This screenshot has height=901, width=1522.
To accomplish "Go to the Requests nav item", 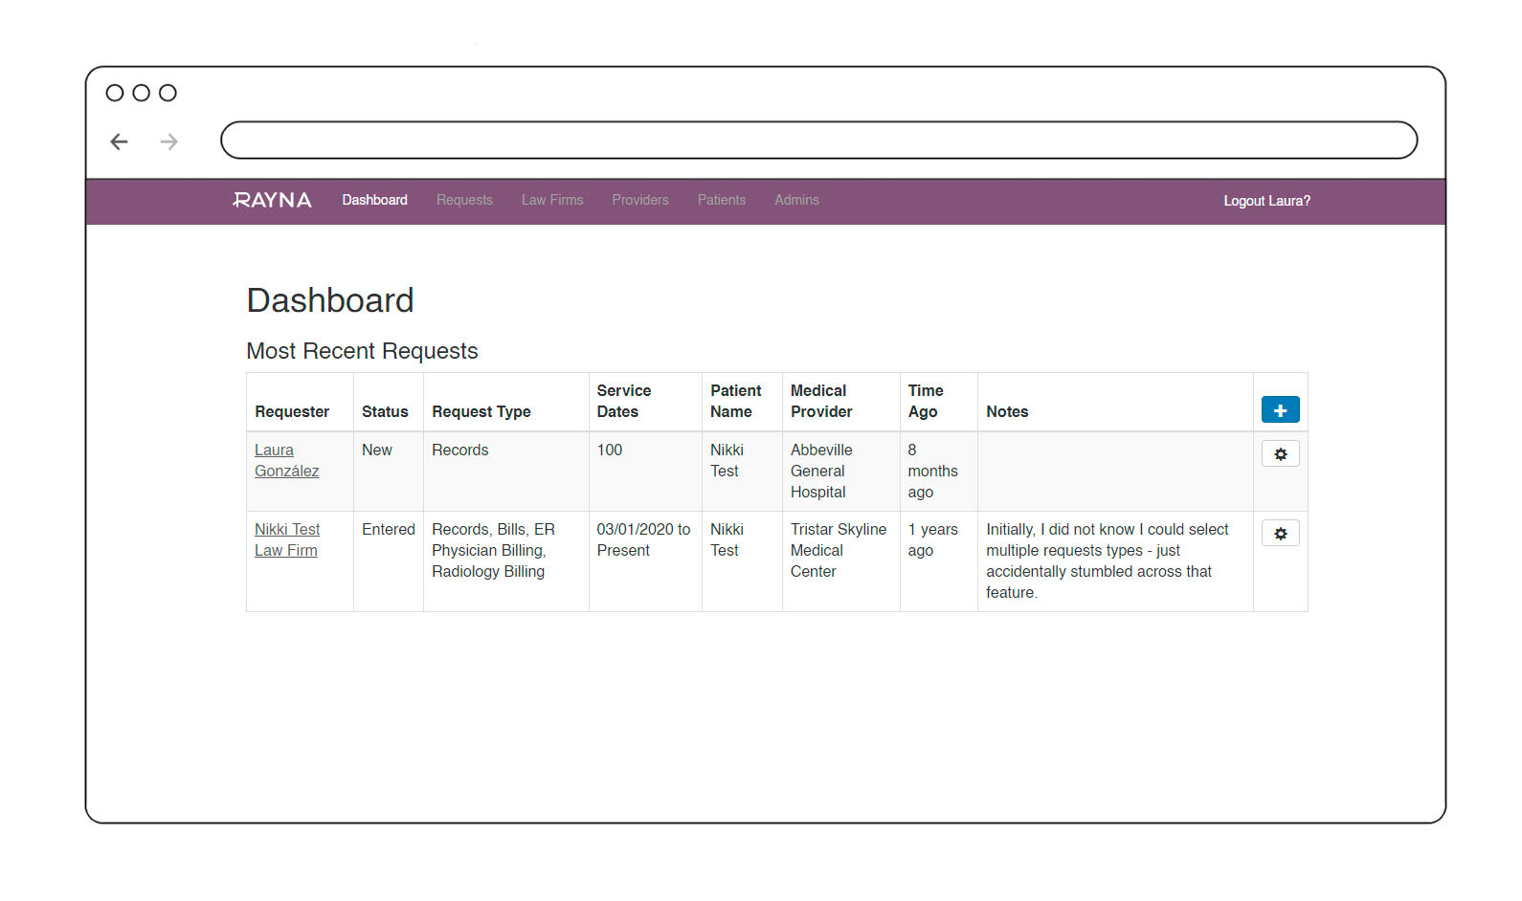I will (464, 200).
